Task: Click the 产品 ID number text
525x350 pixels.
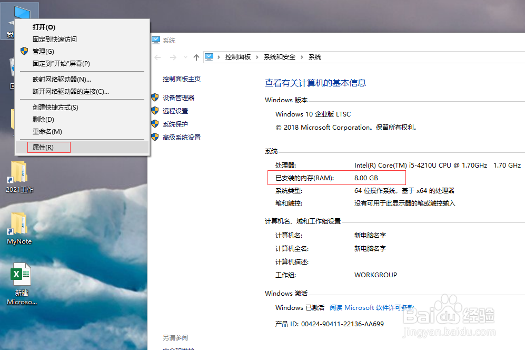Action: click(x=342, y=324)
